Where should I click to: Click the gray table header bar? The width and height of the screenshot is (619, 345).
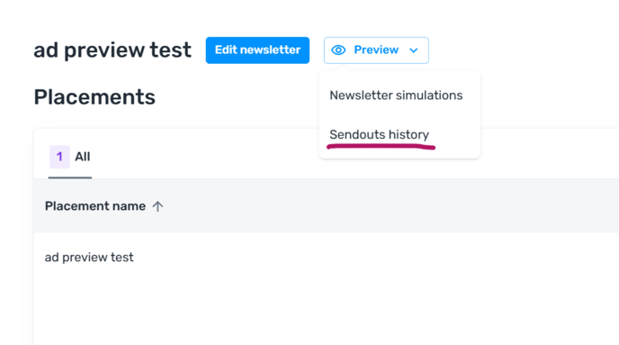[x=326, y=206]
